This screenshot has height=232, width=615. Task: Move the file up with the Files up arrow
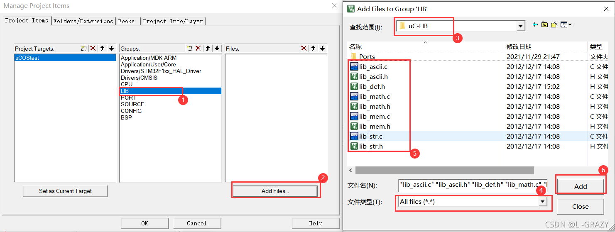click(314, 49)
